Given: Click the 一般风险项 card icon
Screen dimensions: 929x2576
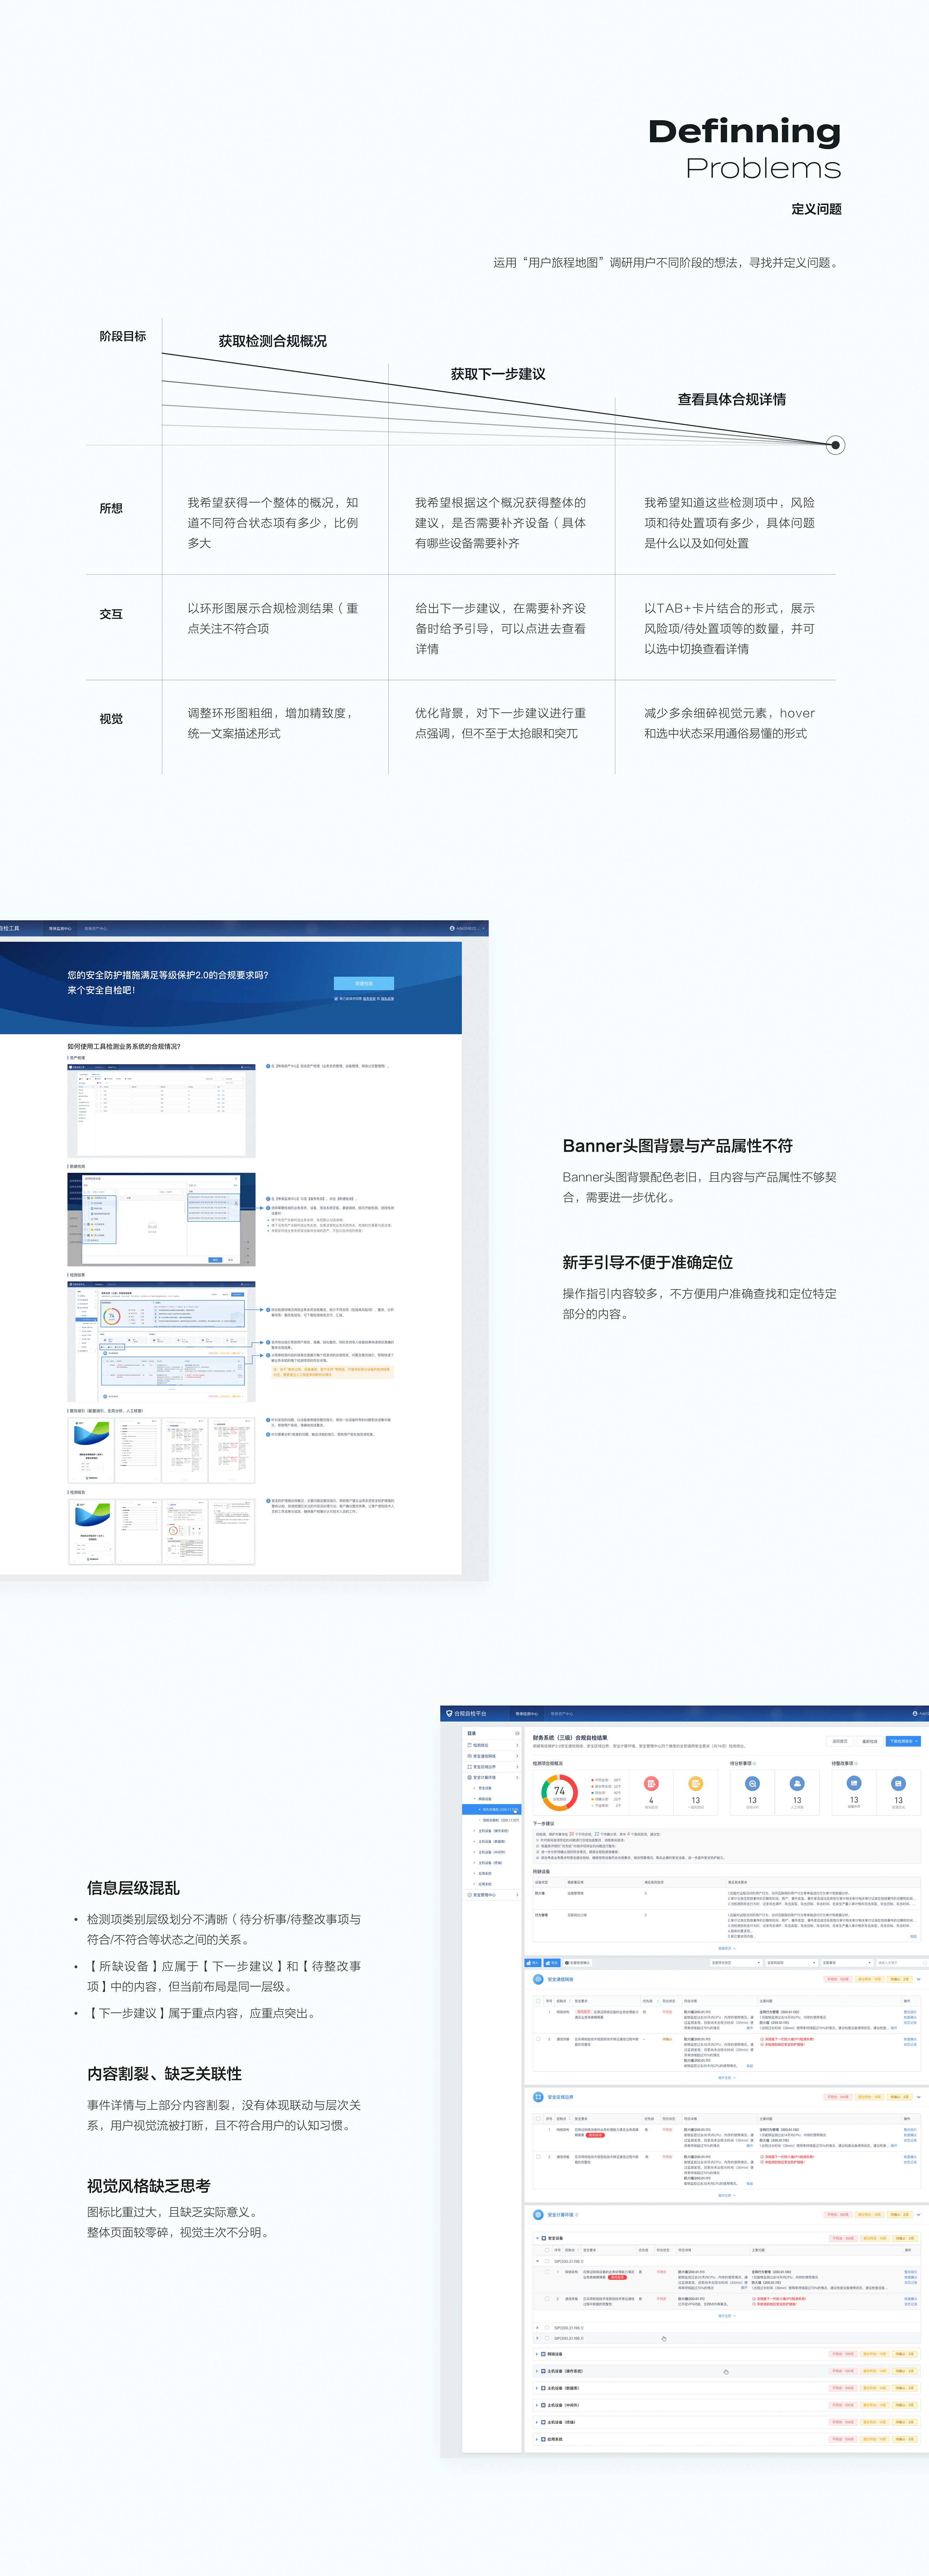Looking at the screenshot, I should tap(696, 1783).
